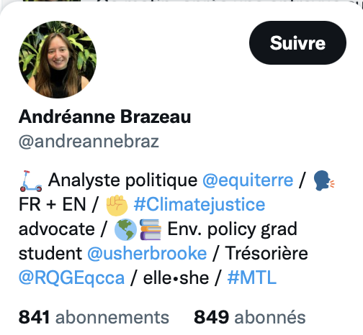This screenshot has width=363, height=335.
Task: Select the @andreannebraz handle
Action: point(89,142)
